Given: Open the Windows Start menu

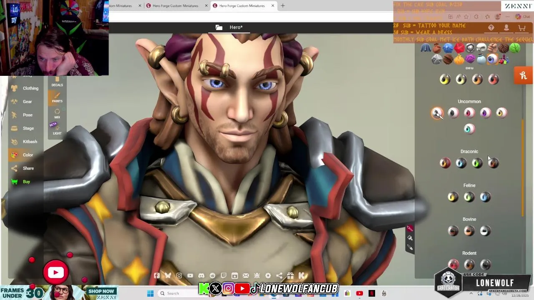Looking at the screenshot, I should point(150,293).
